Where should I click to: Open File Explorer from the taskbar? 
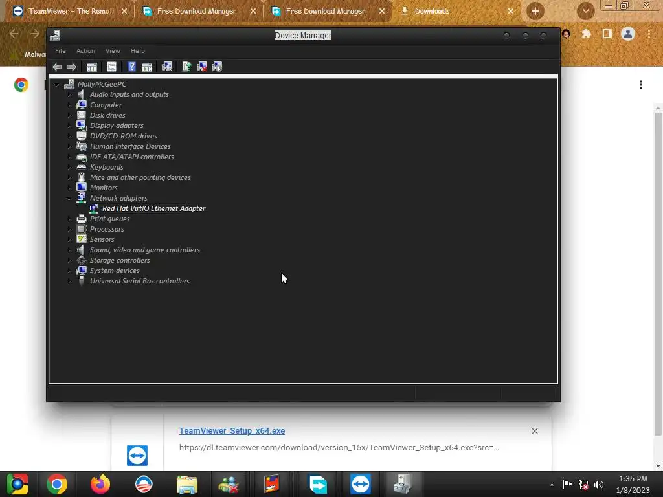[x=187, y=484]
